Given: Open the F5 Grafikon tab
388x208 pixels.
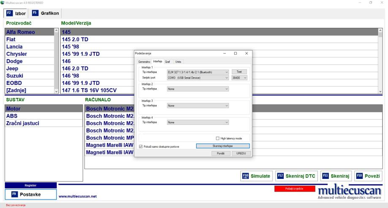Looking at the screenshot, I should click(46, 13).
